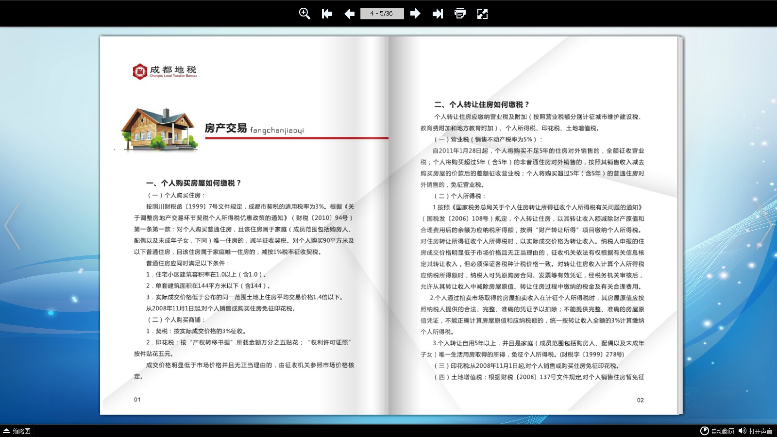This screenshot has height=437, width=777.
Task: Click page number 02
Action: point(641,401)
